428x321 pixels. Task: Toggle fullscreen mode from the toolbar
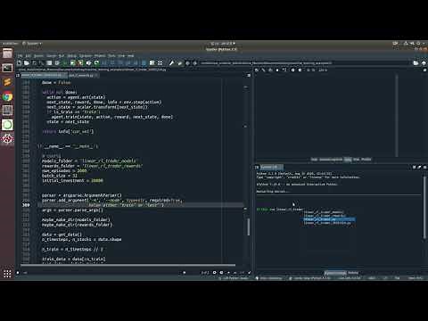pyautogui.click(x=160, y=63)
